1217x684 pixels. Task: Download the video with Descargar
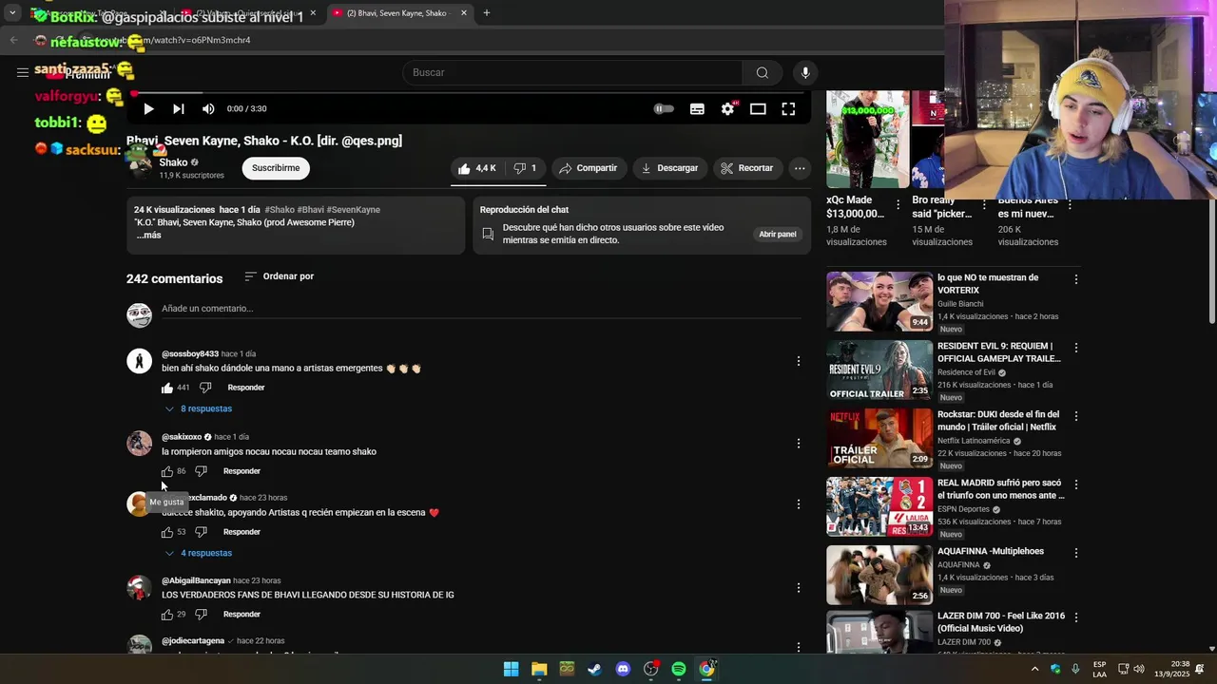pyautogui.click(x=669, y=168)
